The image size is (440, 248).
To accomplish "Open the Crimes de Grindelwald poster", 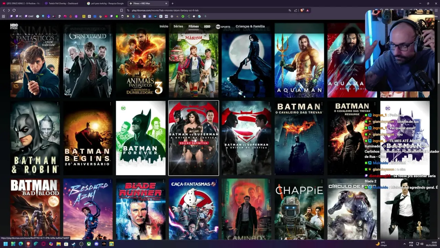I will 88,61.
